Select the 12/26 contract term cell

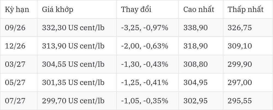coord(15,46)
